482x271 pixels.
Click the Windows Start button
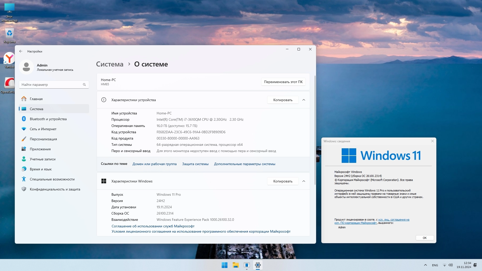pos(224,265)
